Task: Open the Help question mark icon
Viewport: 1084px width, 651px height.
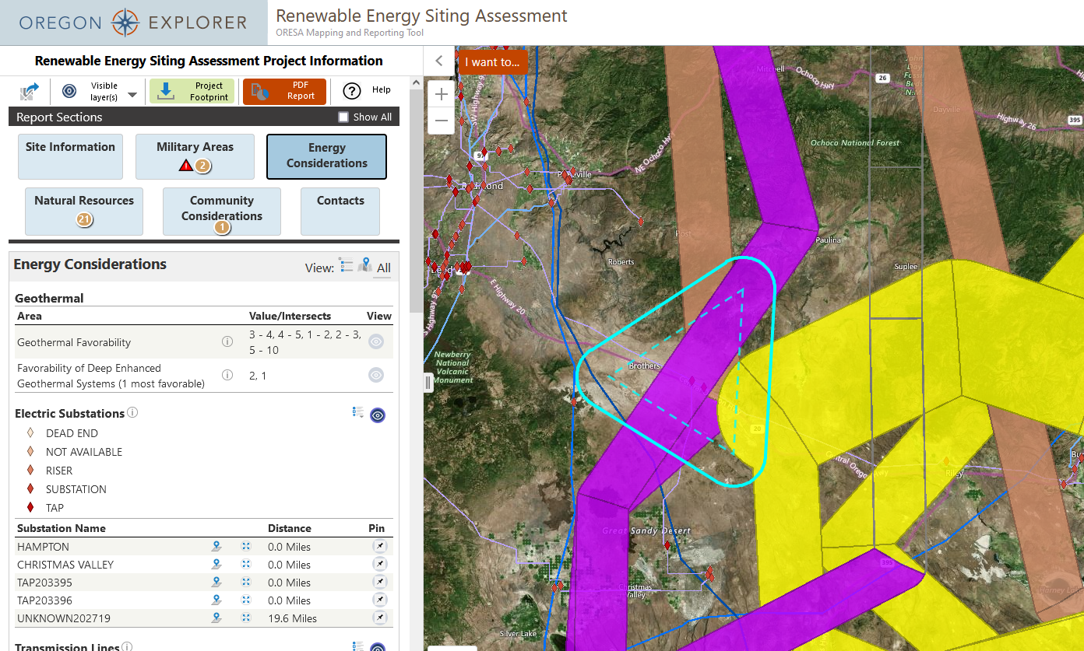Action: (352, 92)
